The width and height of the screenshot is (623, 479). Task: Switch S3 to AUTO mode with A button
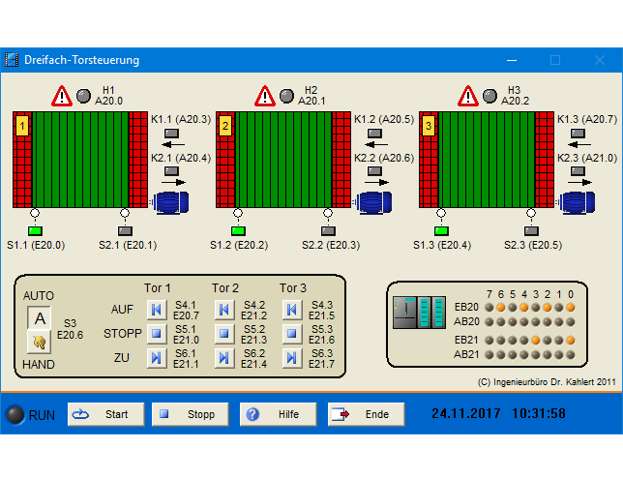[x=39, y=318]
